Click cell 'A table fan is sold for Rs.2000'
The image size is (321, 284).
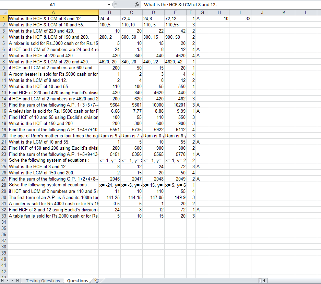point(53,216)
